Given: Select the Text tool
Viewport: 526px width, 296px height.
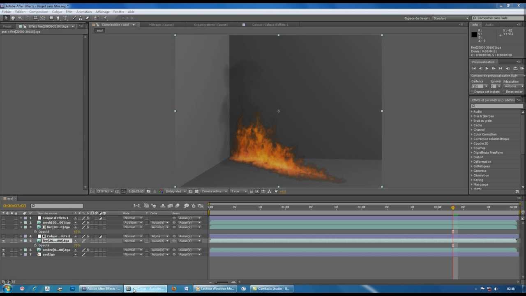Looking at the screenshot, I should tap(65, 18).
